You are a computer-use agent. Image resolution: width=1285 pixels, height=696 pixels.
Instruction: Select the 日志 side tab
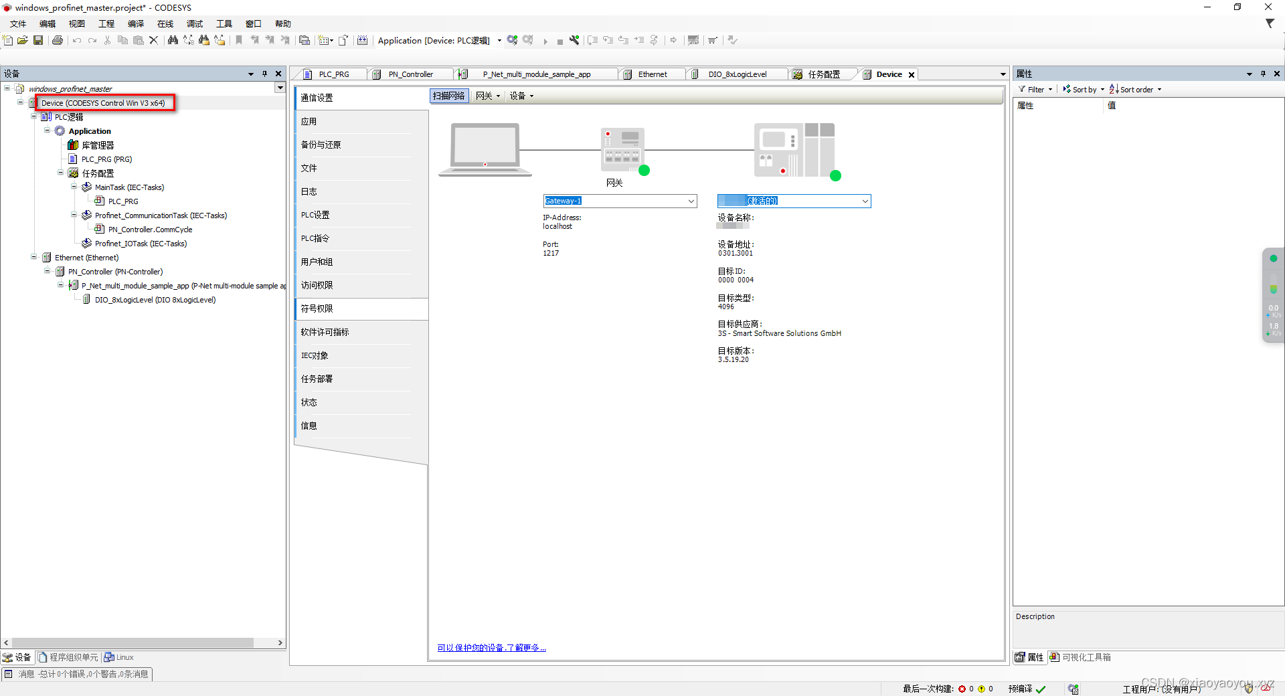point(361,191)
